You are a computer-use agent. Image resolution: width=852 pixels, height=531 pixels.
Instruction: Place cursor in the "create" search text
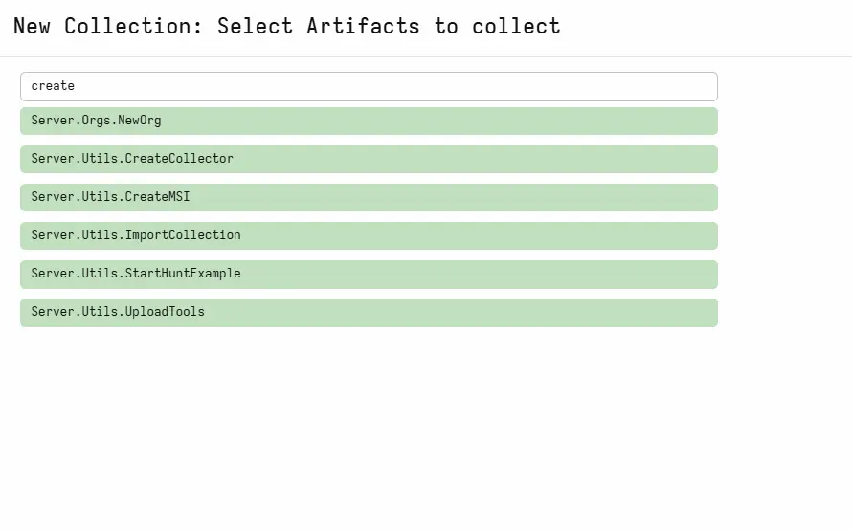53,86
